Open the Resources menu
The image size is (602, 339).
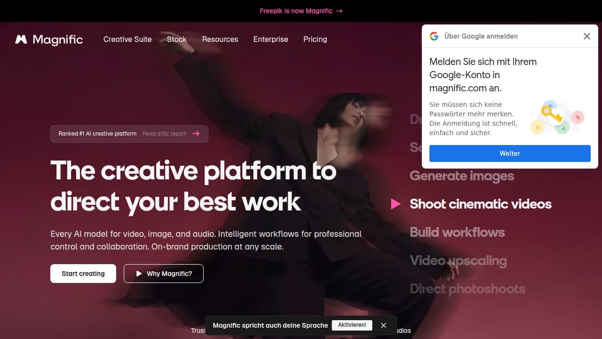(220, 39)
